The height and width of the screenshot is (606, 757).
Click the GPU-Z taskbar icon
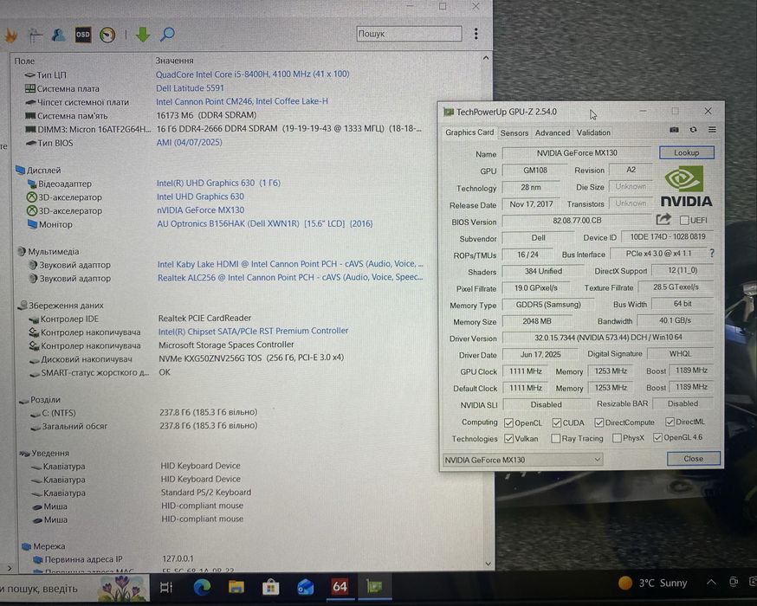pyautogui.click(x=374, y=587)
